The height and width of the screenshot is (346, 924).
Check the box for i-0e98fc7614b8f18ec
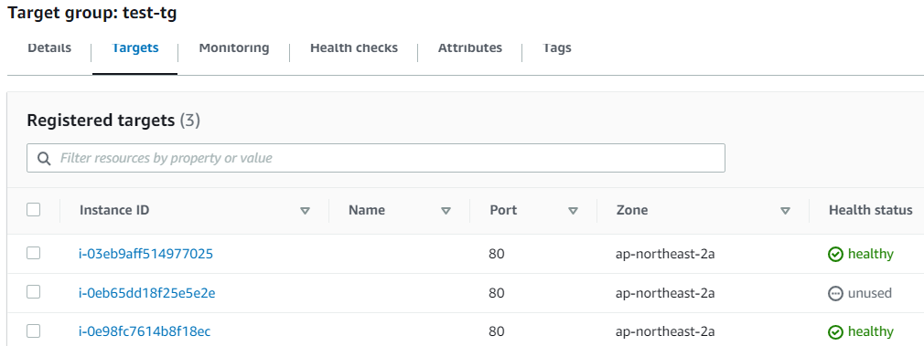pyautogui.click(x=34, y=330)
